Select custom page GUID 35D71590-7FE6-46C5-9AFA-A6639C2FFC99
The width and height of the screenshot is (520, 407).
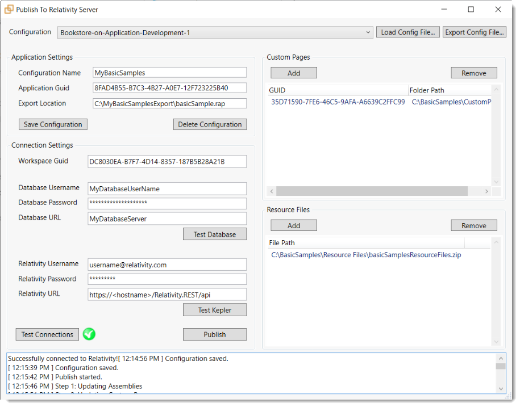(x=338, y=102)
